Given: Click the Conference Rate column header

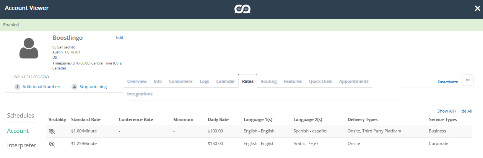Looking at the screenshot, I should coord(136,119).
